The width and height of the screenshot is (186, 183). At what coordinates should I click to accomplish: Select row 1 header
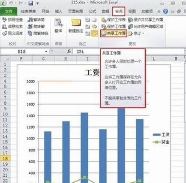5,64
